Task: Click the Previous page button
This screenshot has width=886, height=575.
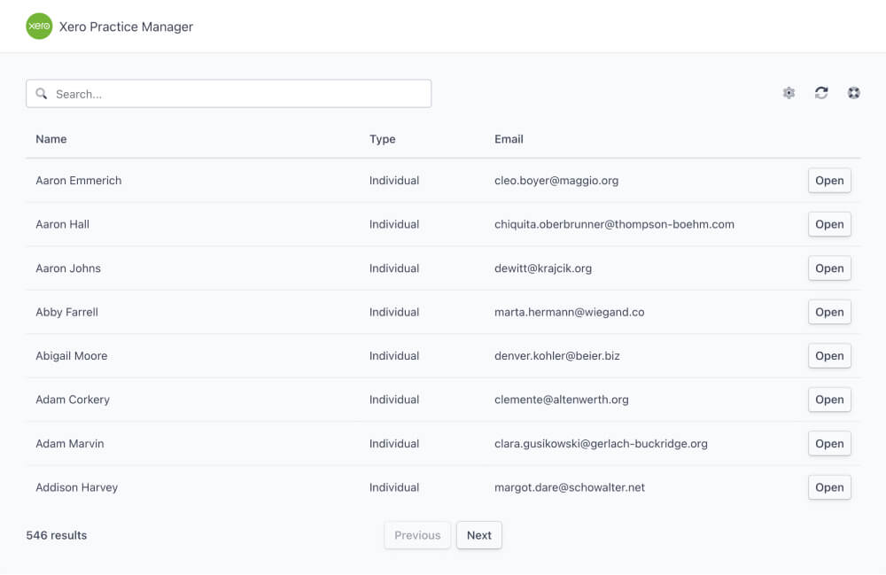Action: (x=417, y=535)
